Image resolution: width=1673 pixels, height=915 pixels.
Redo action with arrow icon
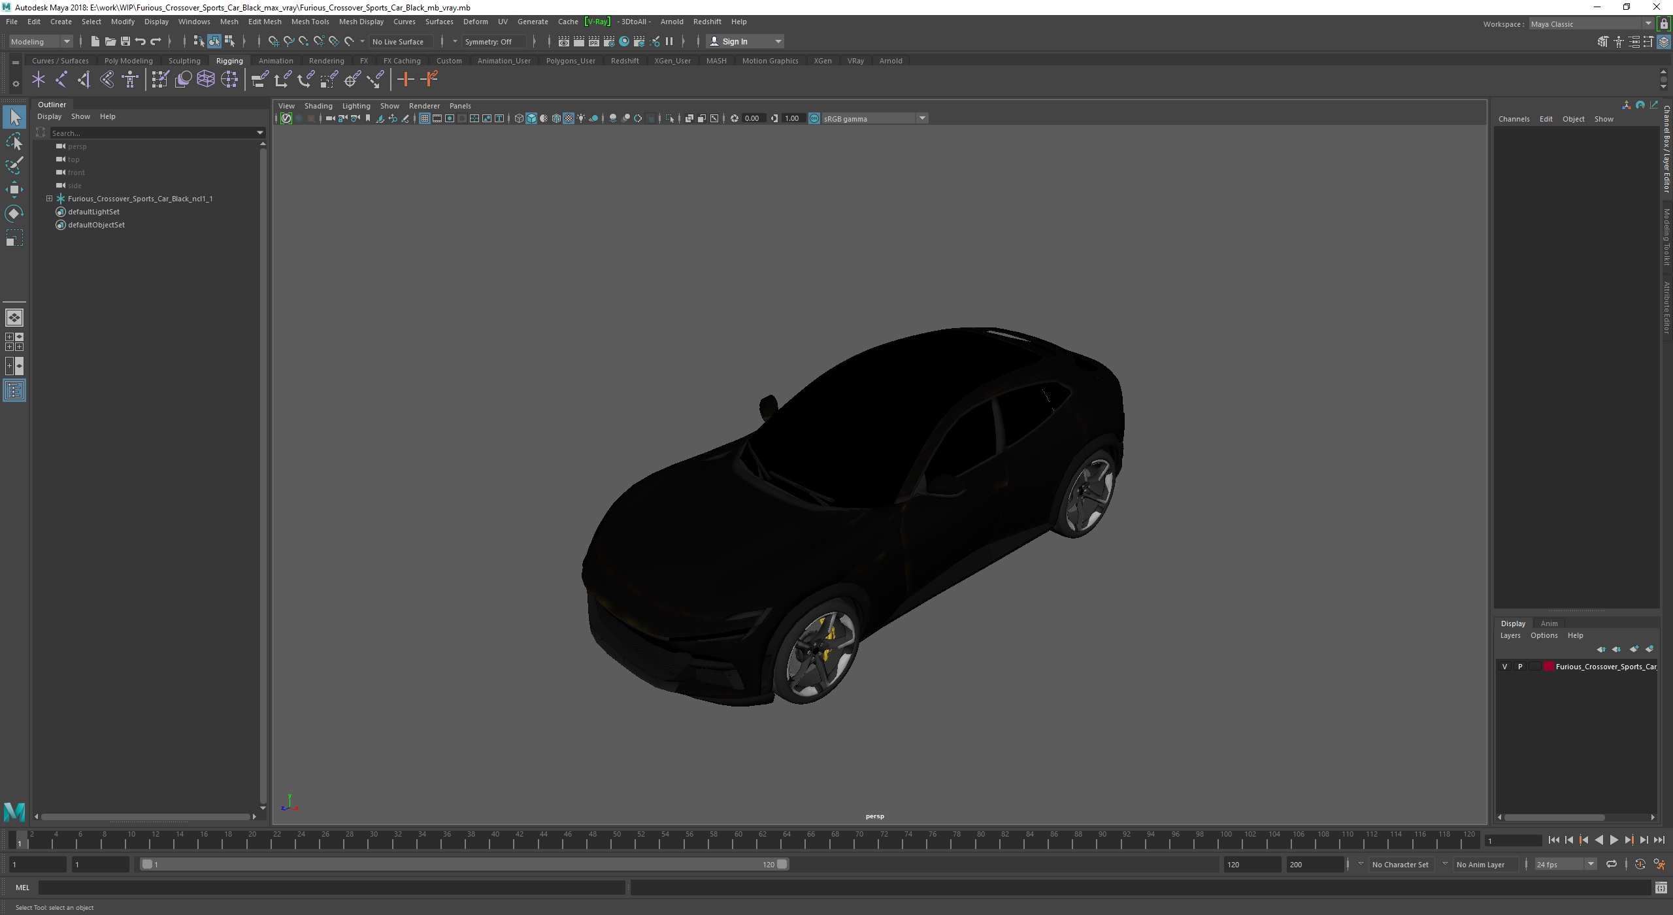click(156, 41)
